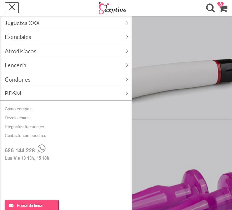
Task: Open the search magnifier icon
Action: pyautogui.click(x=210, y=8)
